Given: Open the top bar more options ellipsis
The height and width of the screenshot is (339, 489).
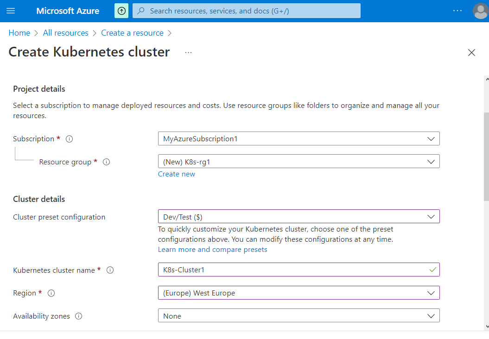Looking at the screenshot, I should click(457, 11).
